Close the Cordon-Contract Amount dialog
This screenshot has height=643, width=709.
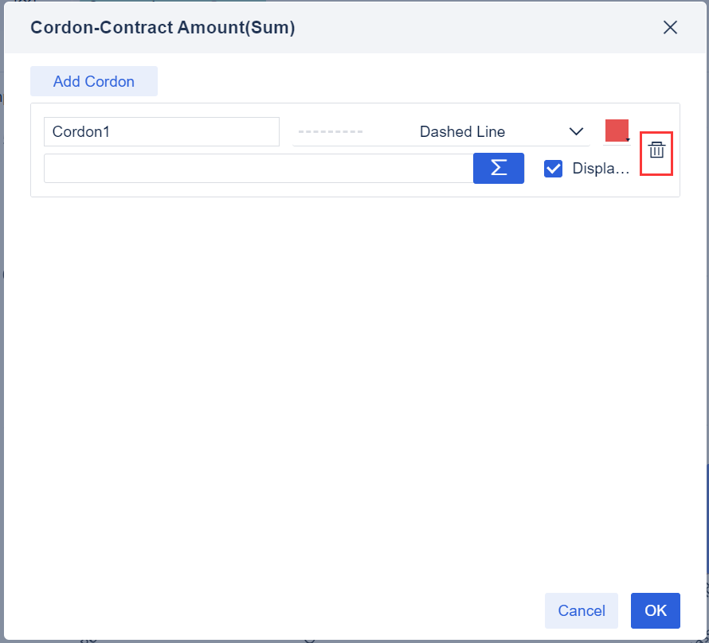tap(670, 28)
